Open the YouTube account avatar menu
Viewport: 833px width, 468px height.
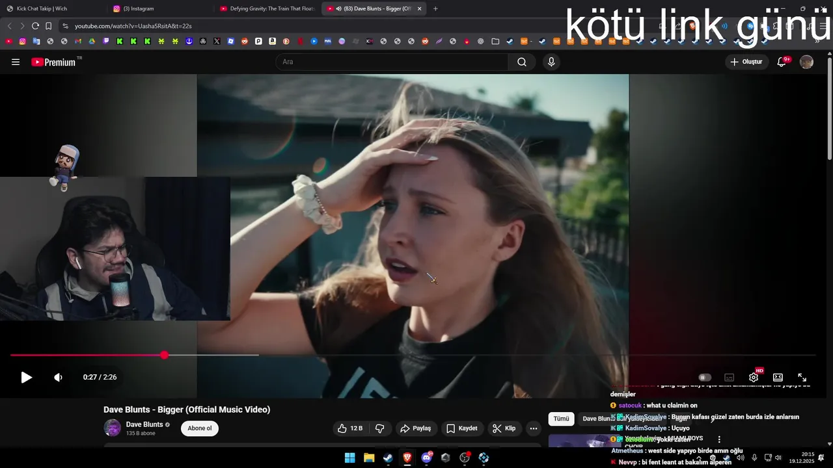pos(806,62)
